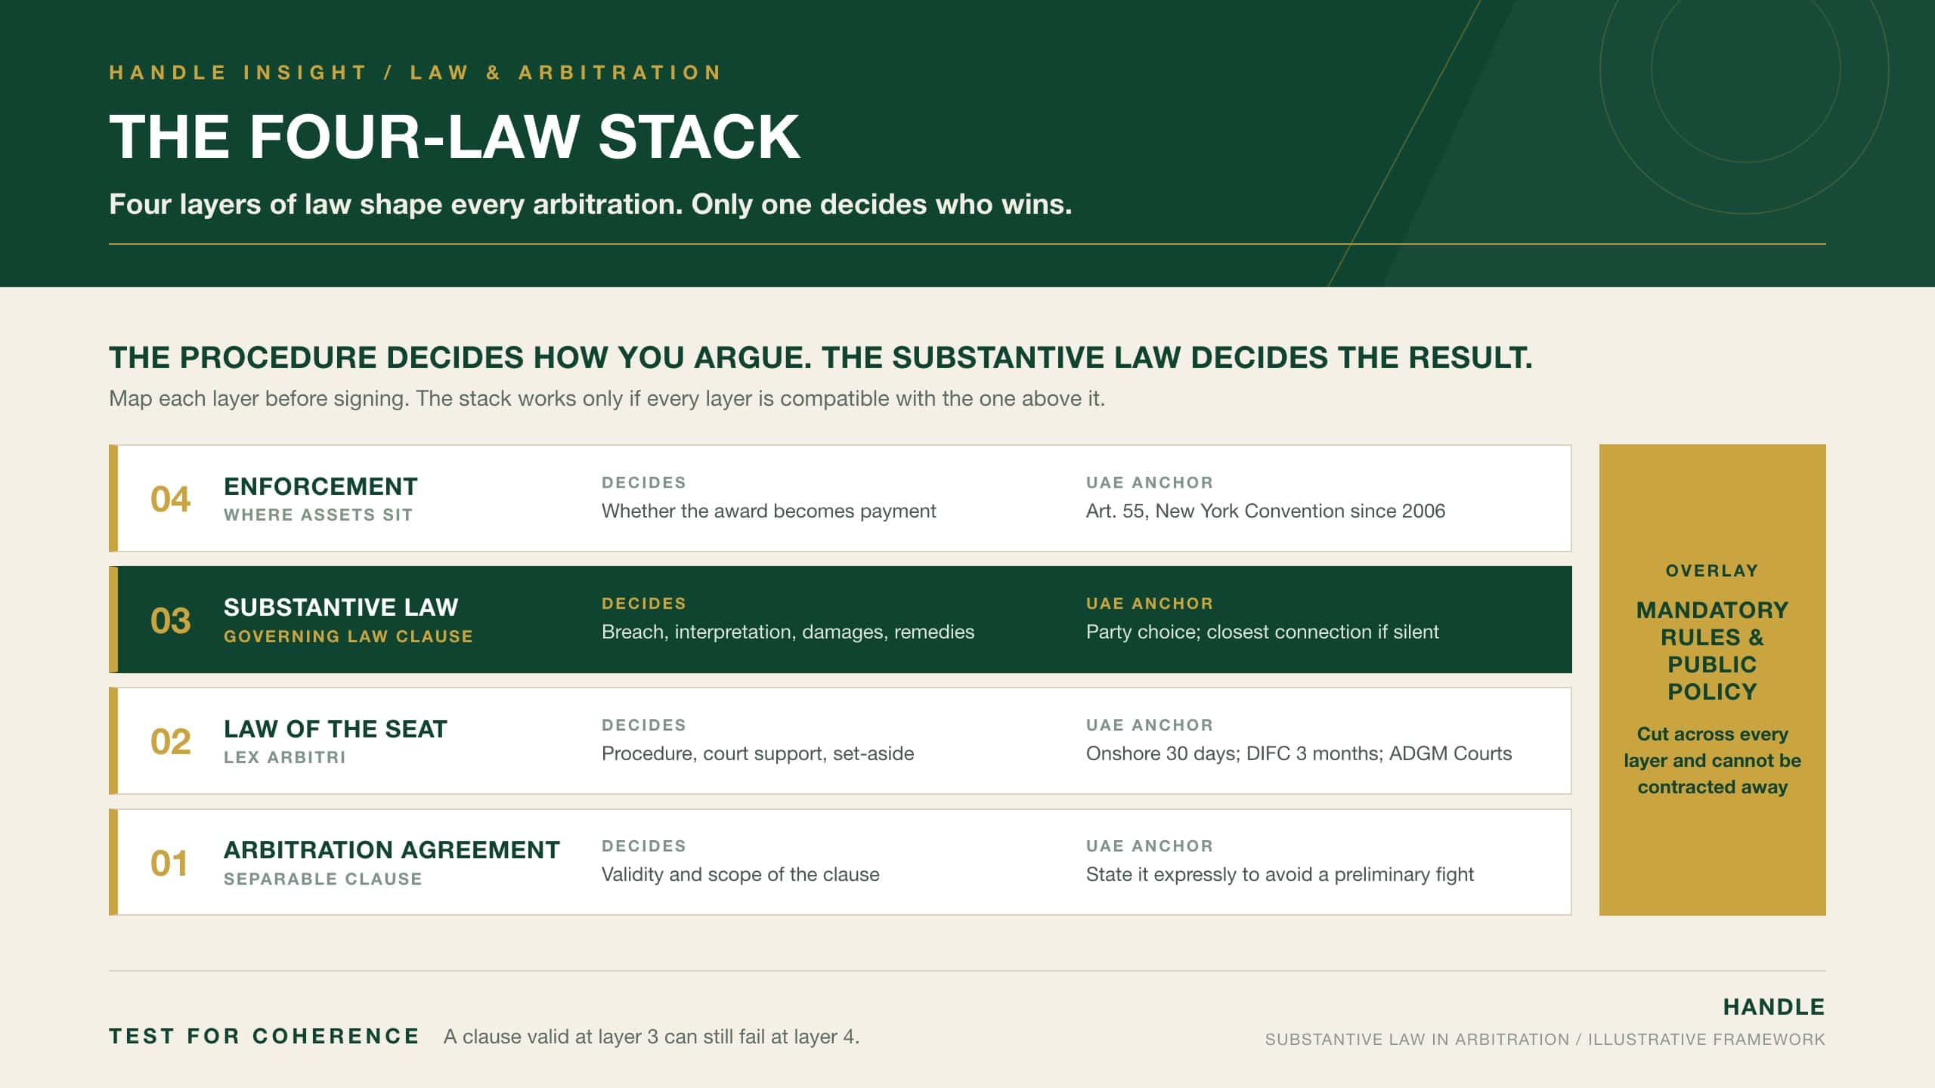Click 'LEX ARBITRI' caption
Viewport: 1935px width, 1088px height.
[x=285, y=757]
